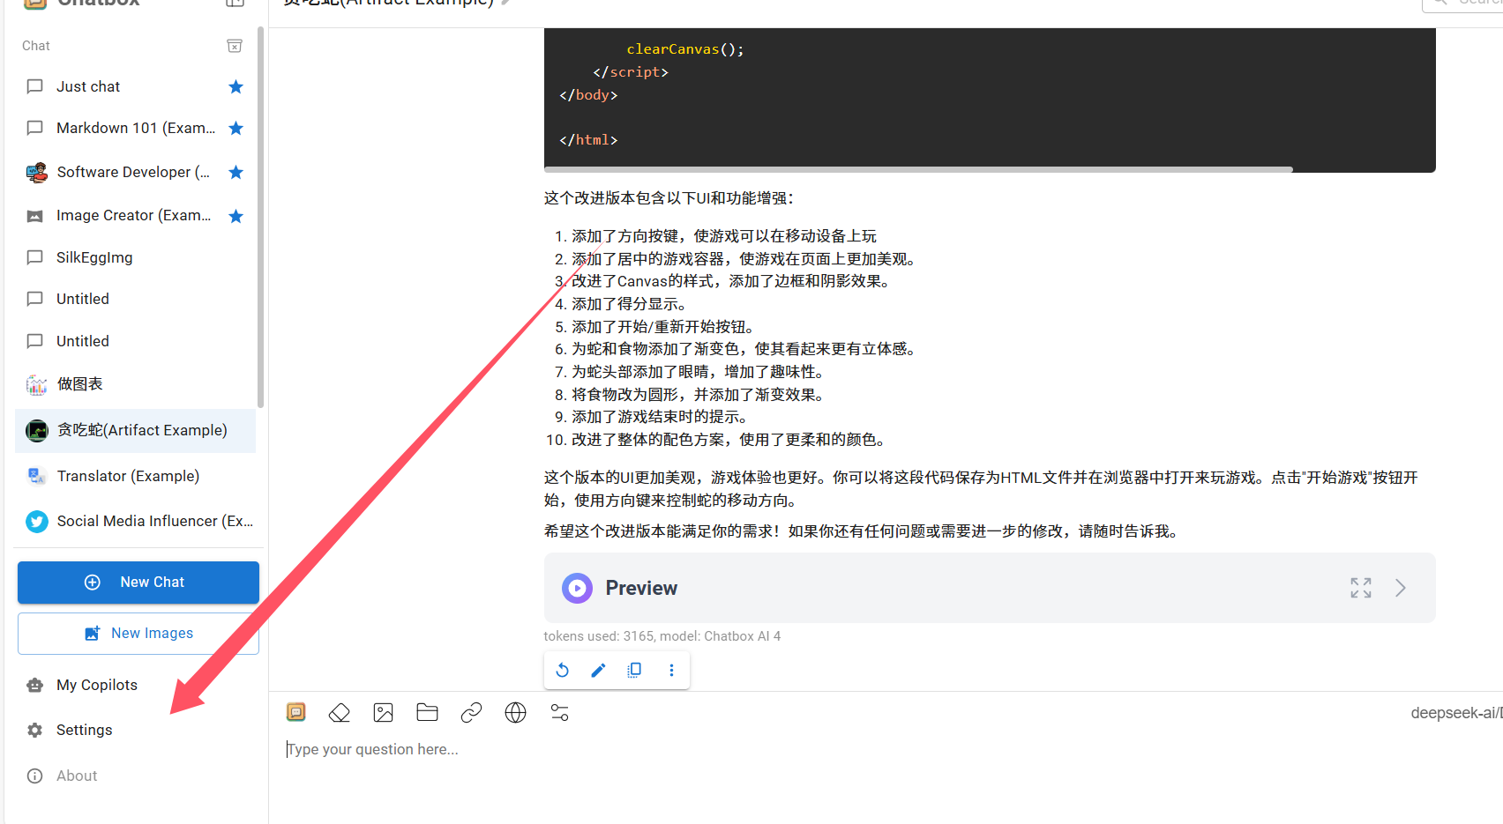This screenshot has width=1503, height=824.
Task: Open Social Media Influencer chat
Action: point(135,521)
